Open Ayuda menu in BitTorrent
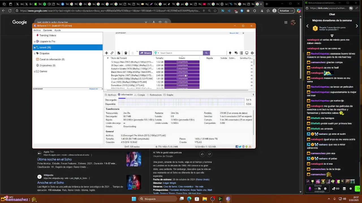 click(57, 30)
